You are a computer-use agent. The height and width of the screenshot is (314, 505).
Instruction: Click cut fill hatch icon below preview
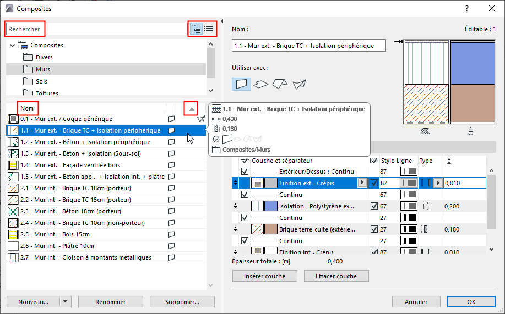pos(425,131)
